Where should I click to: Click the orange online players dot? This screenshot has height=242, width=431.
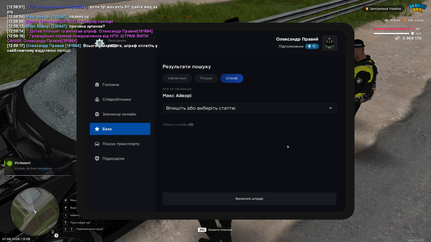pos(405,21)
